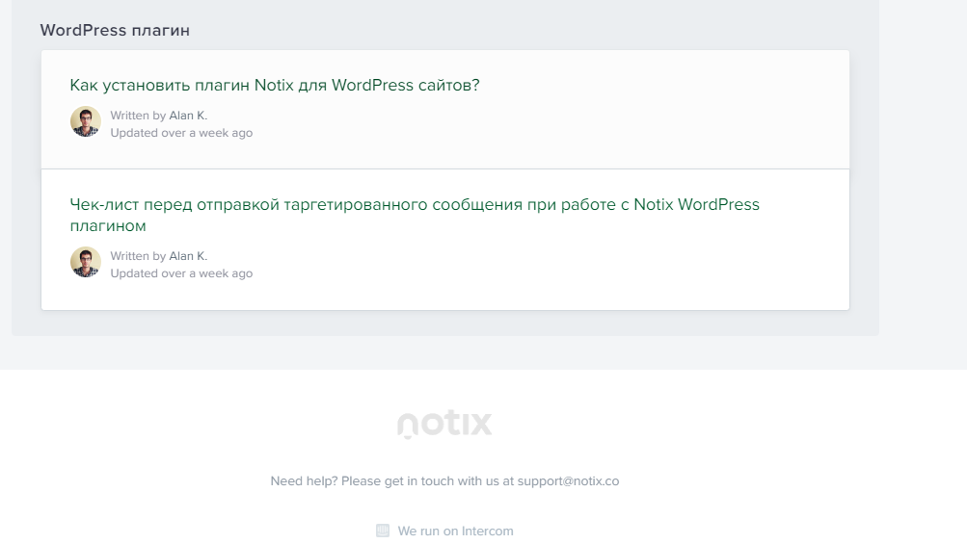Click author name "Alan K." in checklist article
The image size is (967, 544).
click(188, 256)
